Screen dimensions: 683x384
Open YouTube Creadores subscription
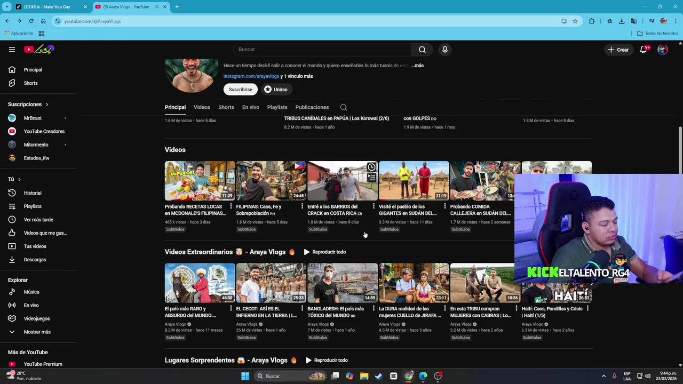[44, 131]
